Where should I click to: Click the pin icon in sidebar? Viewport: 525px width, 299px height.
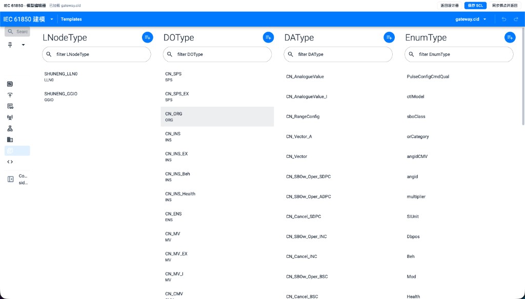(x=10, y=45)
